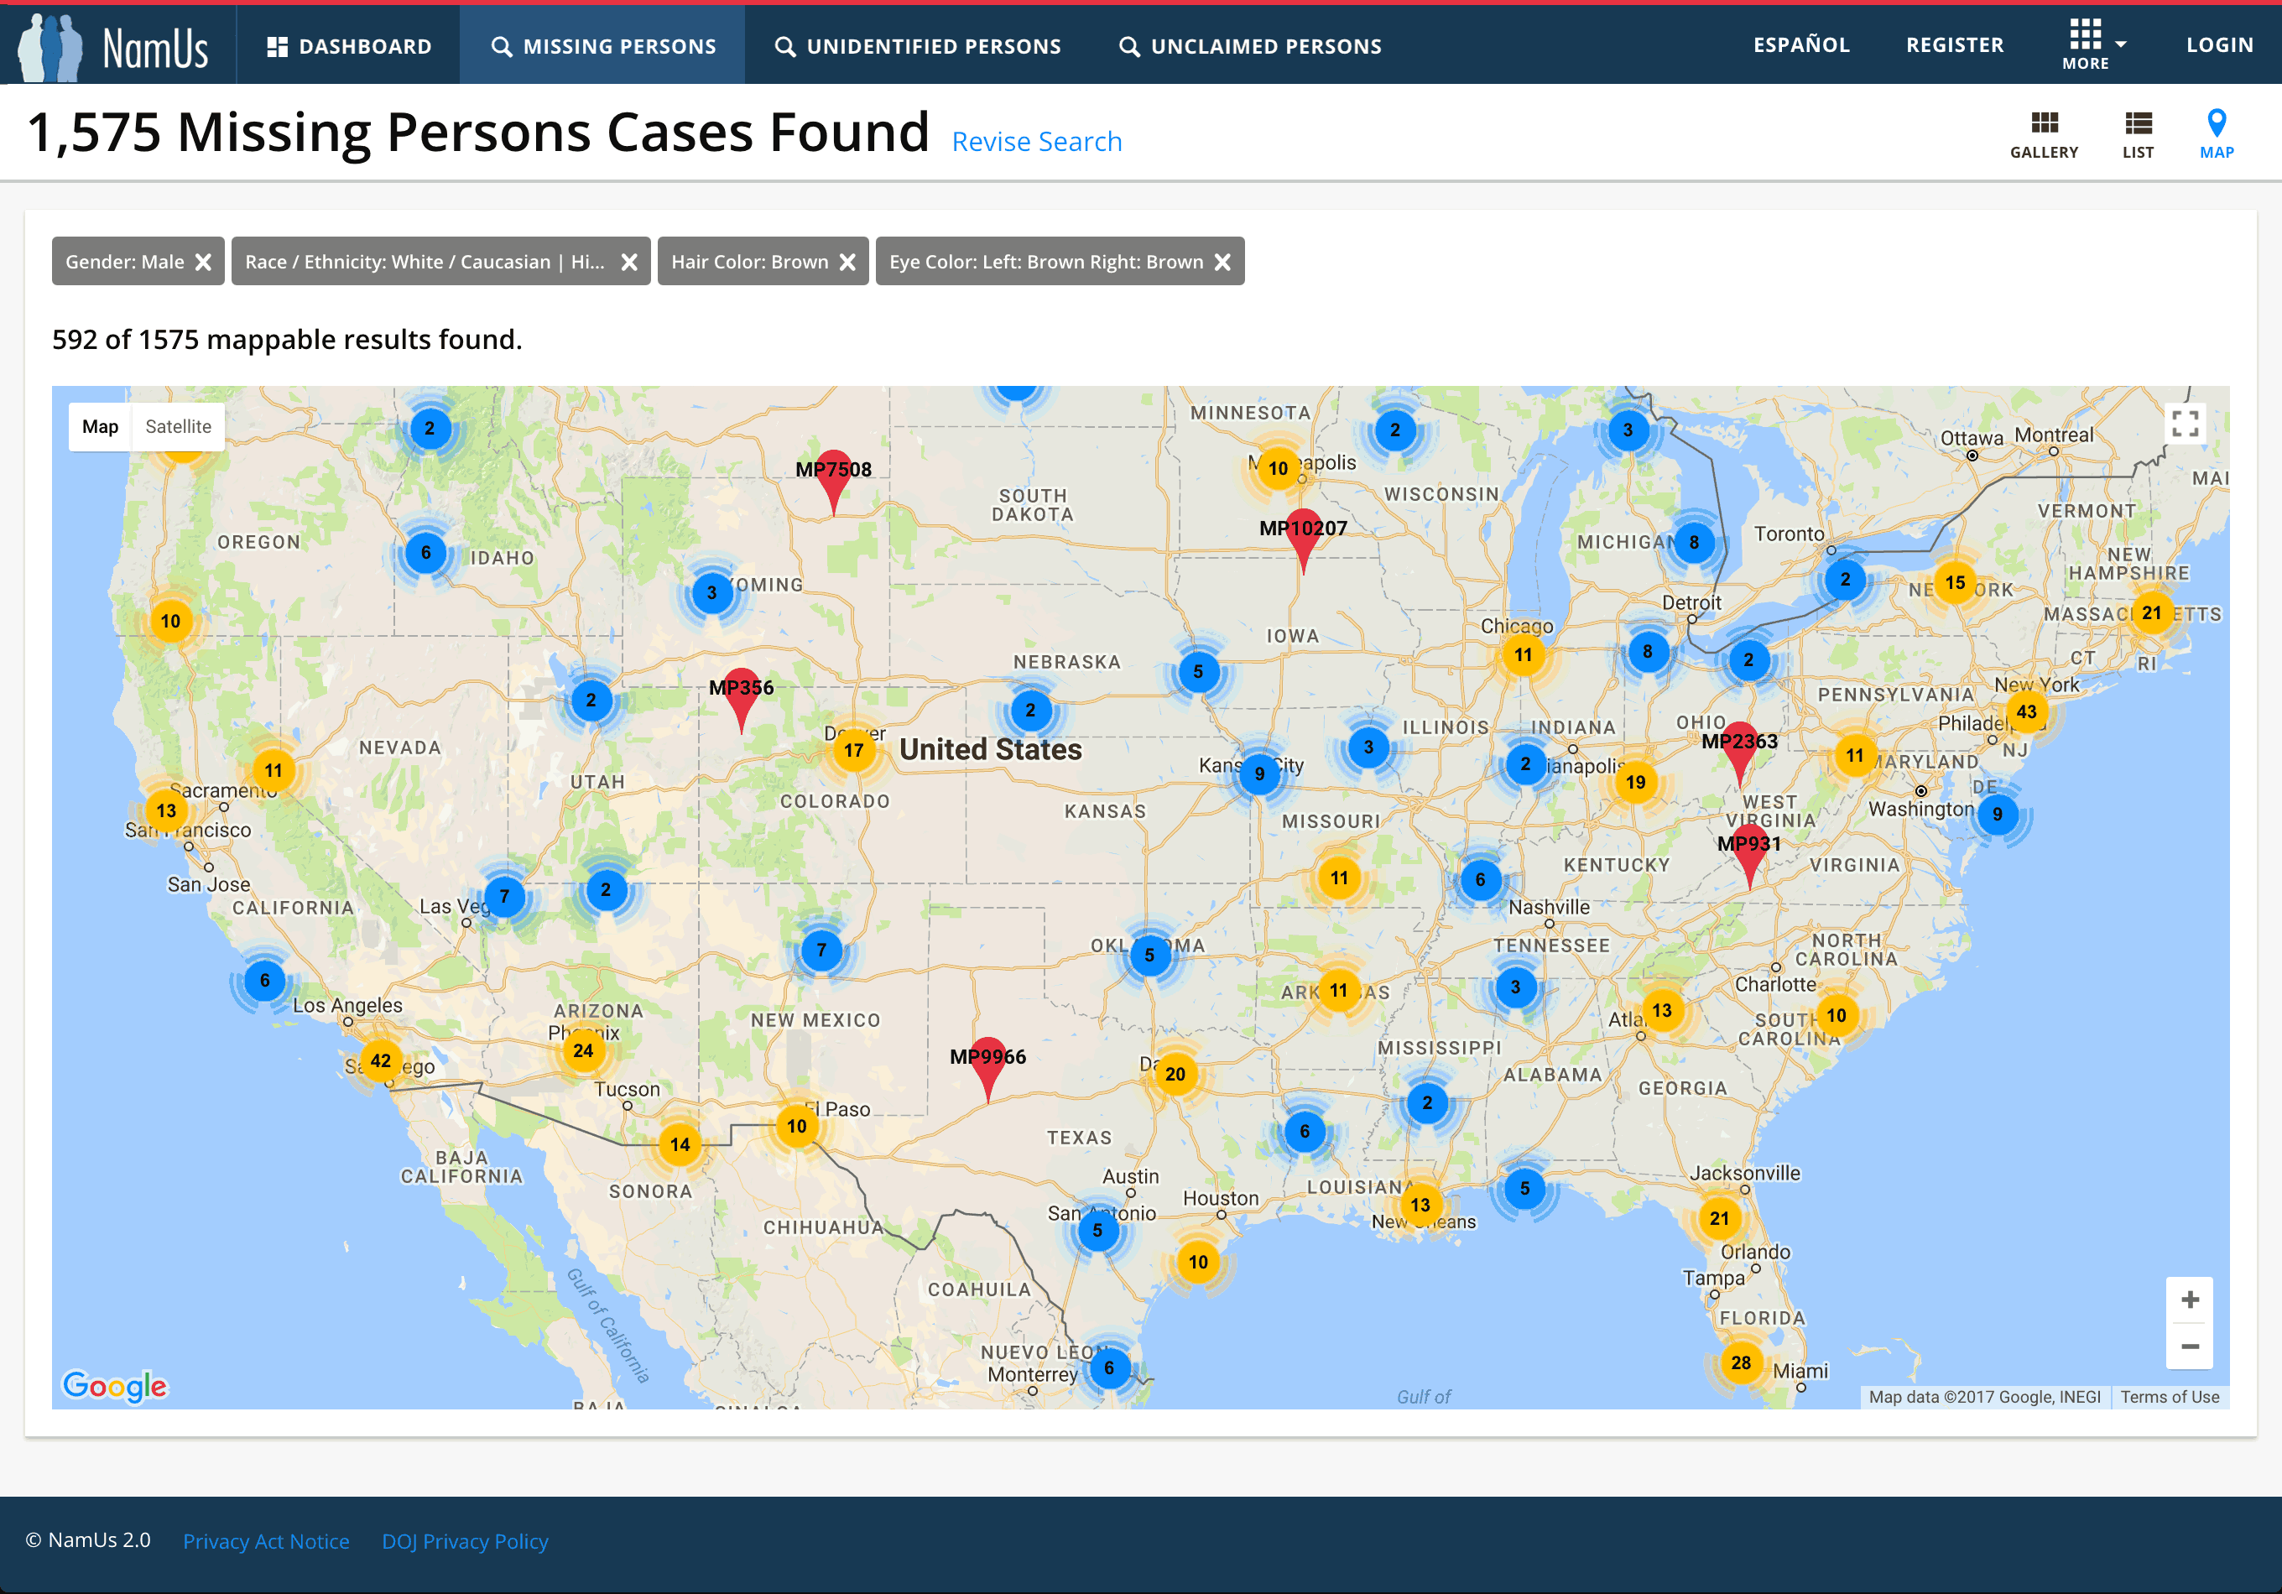This screenshot has height=1594, width=2282.
Task: Open Privacy Act Notice
Action: 265,1540
